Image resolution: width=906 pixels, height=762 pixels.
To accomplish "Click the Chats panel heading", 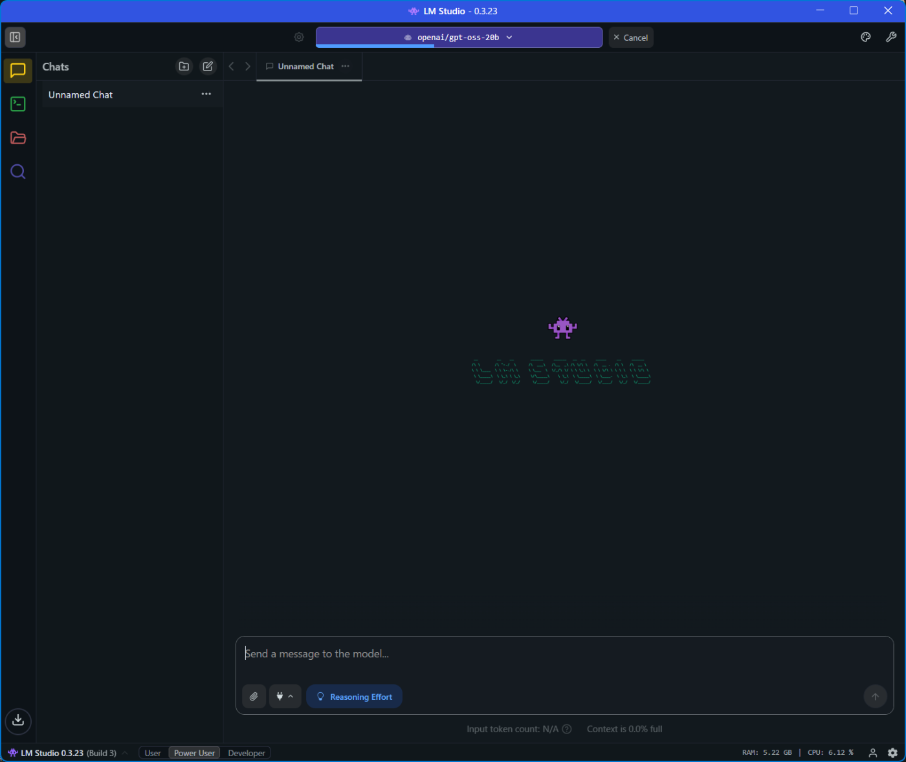I will click(x=56, y=67).
